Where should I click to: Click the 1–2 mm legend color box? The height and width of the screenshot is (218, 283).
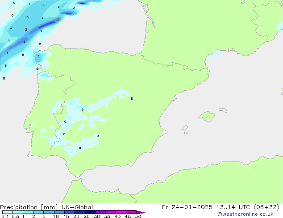pos(28,212)
